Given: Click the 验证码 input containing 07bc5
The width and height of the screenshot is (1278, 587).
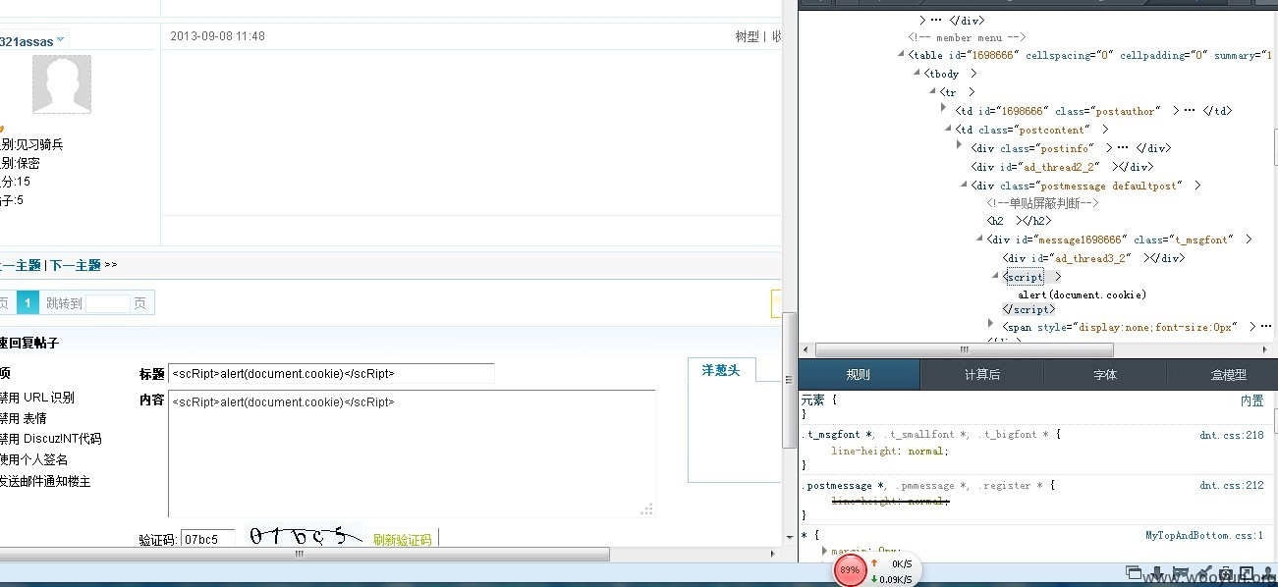Looking at the screenshot, I should tap(208, 540).
